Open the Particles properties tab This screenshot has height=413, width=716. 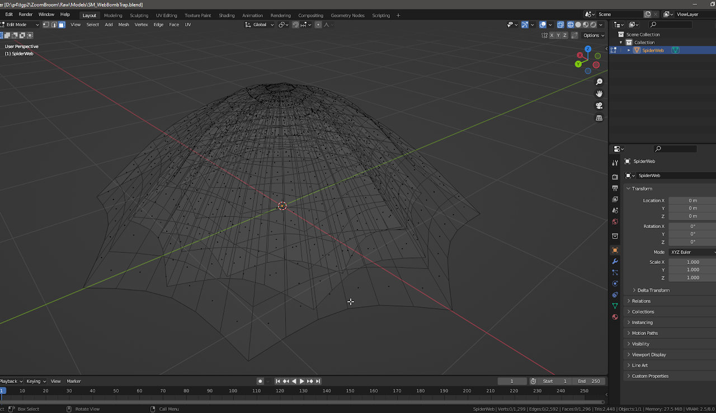coord(615,273)
